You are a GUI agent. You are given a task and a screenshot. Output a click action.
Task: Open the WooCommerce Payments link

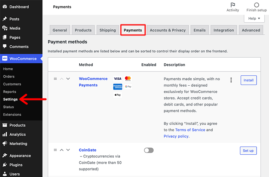tap(93, 82)
